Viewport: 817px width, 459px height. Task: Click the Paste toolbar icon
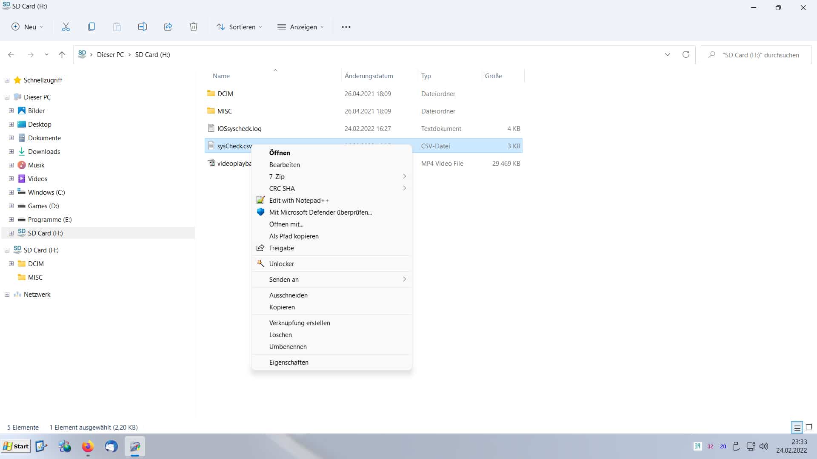tap(117, 27)
